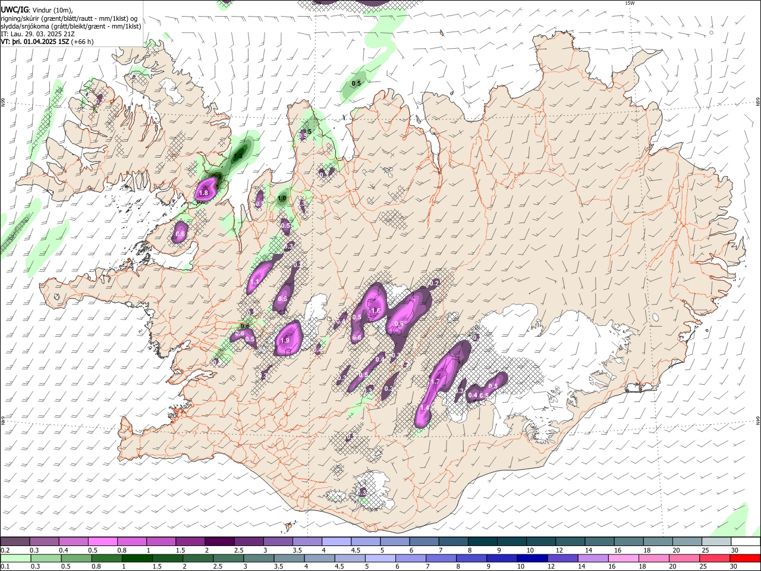Screen dimensions: 761x571
Task: Pick the dark mauve 0.2 legend swatch
Action: click(x=15, y=542)
